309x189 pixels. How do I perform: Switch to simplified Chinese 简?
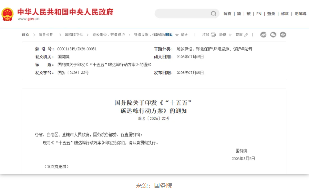(x=239, y=14)
